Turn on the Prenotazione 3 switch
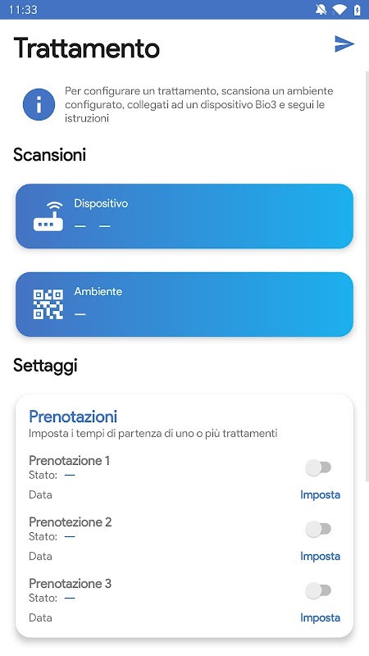 (x=318, y=590)
